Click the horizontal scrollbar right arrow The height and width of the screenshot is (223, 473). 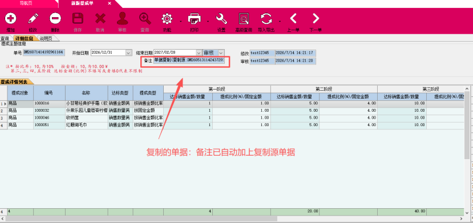[460, 219]
